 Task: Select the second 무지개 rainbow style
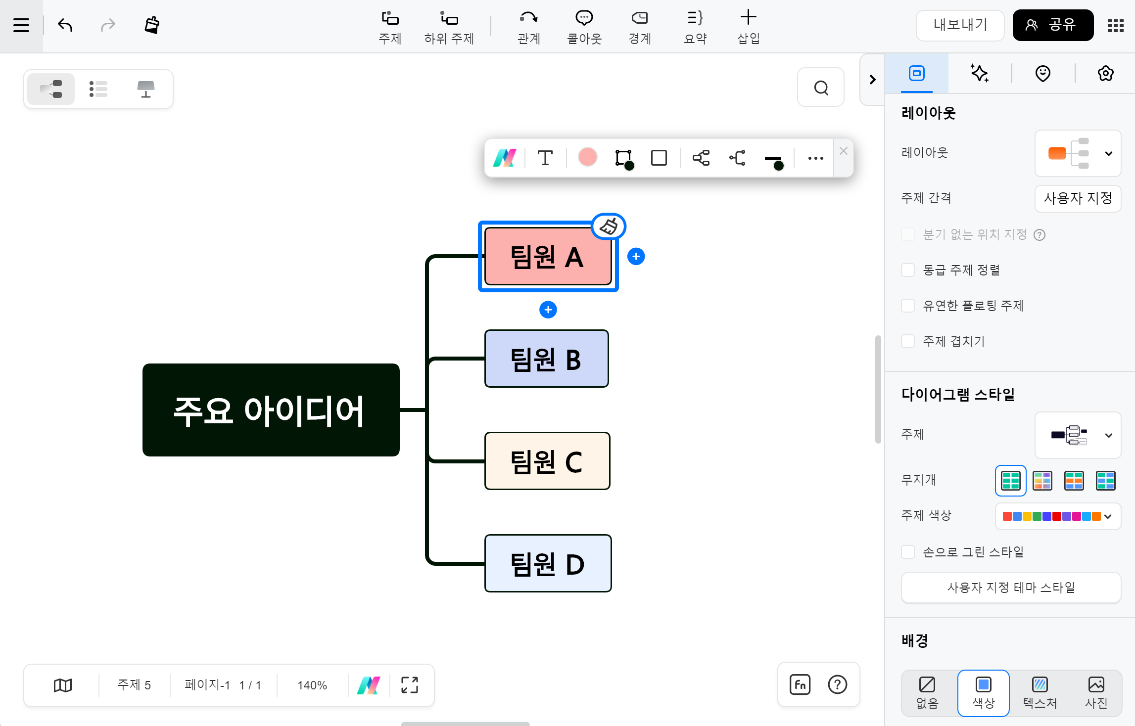(1042, 480)
